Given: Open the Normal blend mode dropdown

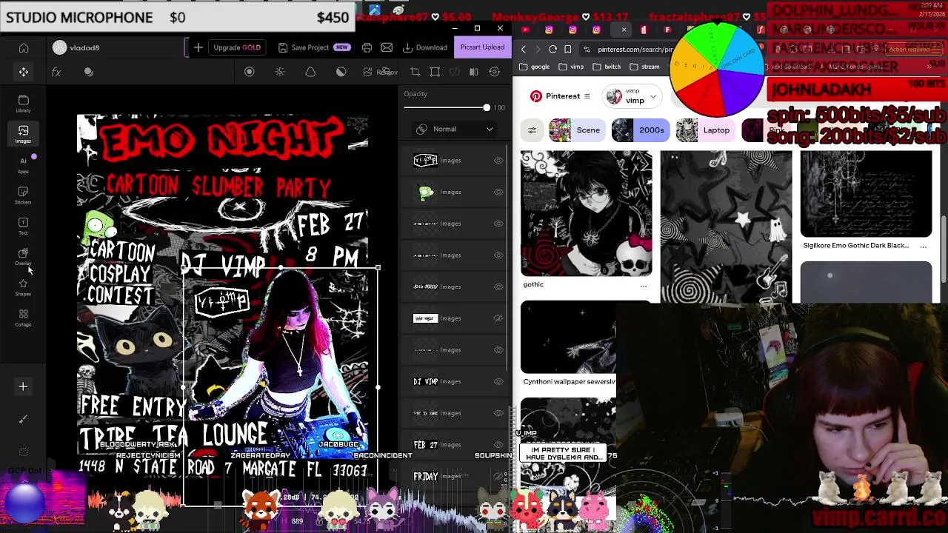Looking at the screenshot, I should (455, 129).
